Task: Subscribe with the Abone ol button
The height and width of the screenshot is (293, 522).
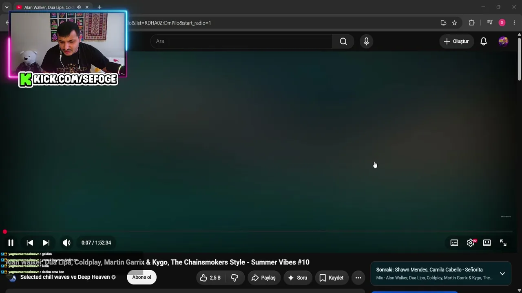Action: click(x=142, y=277)
